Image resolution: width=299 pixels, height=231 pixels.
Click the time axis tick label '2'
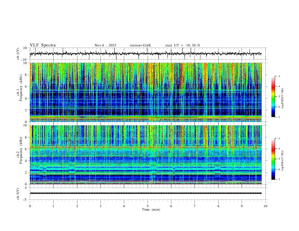77,206
